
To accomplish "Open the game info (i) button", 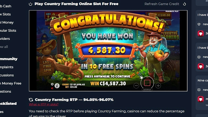I will pos(57,86).
